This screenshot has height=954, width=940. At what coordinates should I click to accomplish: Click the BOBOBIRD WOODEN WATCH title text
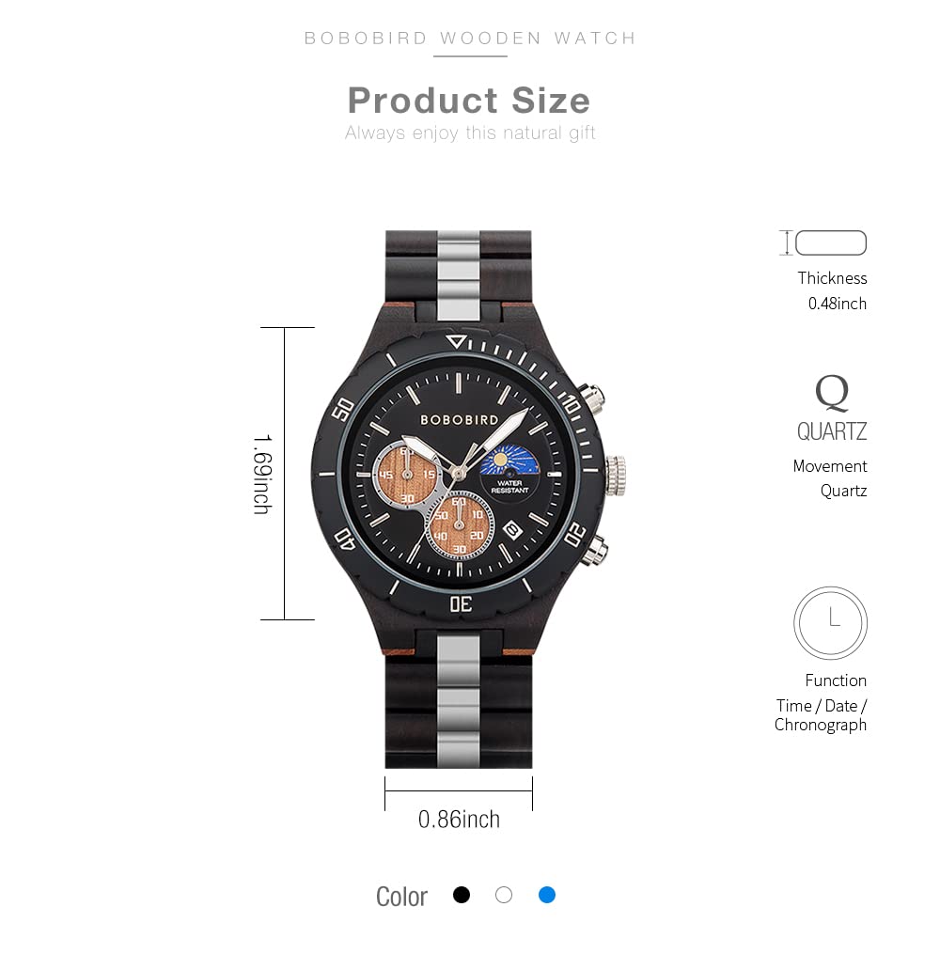(470, 39)
